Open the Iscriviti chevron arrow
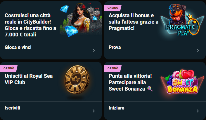The height and width of the screenshot is (120, 206). point(94,111)
